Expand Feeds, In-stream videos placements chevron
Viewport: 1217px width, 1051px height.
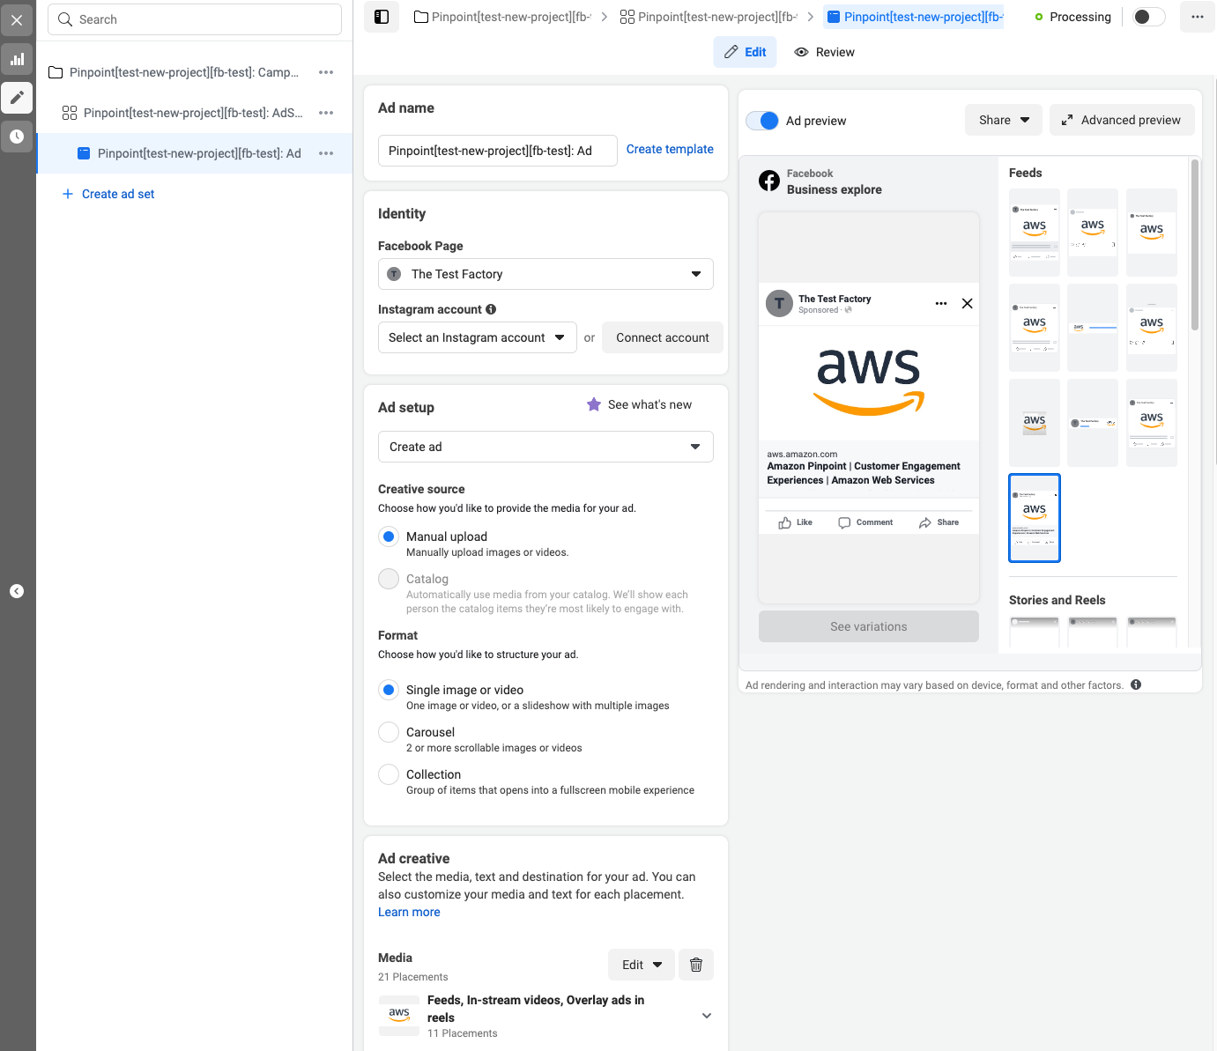707,1016
